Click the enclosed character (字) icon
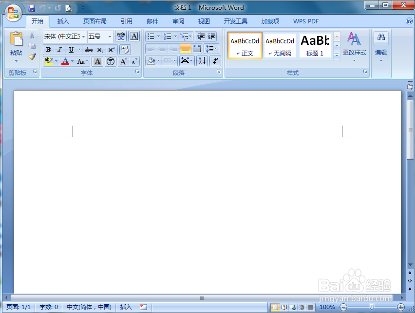This screenshot has height=313, width=415. click(111, 62)
